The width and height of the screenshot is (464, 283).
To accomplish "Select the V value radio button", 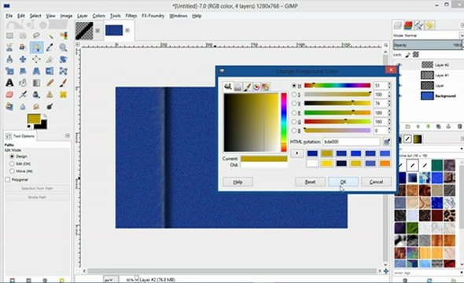I will coord(294,103).
